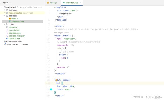164x100 pixels.
Task: Open the aqua color swatch in gutter
Action: pyautogui.click(x=51, y=89)
